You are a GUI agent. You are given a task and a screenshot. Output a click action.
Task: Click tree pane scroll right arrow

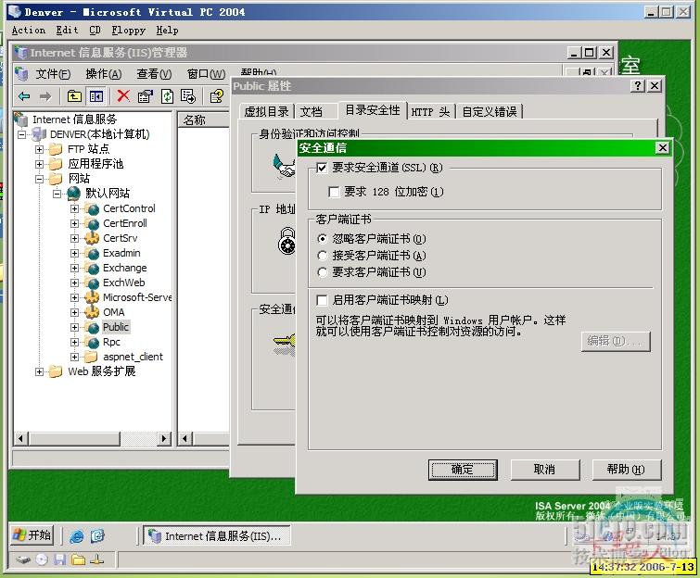click(x=164, y=439)
